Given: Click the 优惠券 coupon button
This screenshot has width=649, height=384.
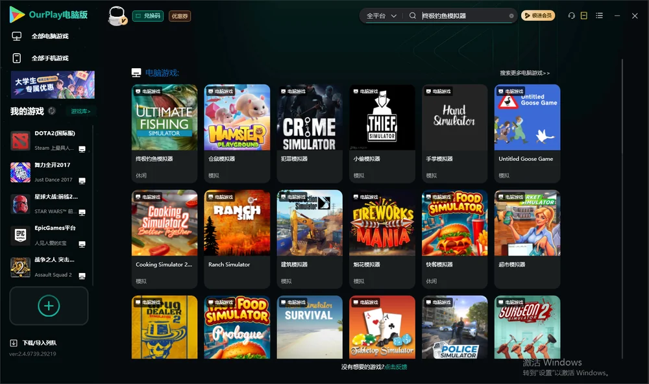Looking at the screenshot, I should [180, 16].
